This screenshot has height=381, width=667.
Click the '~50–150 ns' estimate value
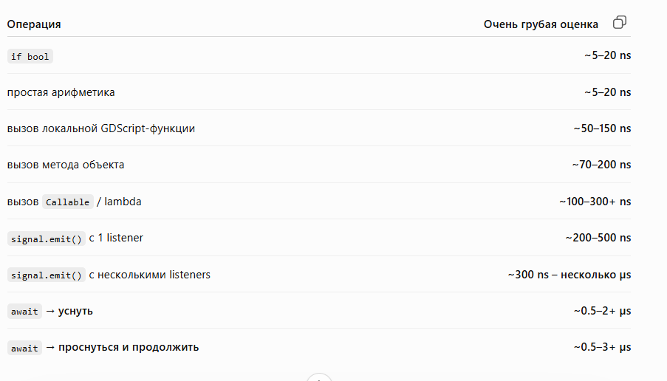pos(602,128)
